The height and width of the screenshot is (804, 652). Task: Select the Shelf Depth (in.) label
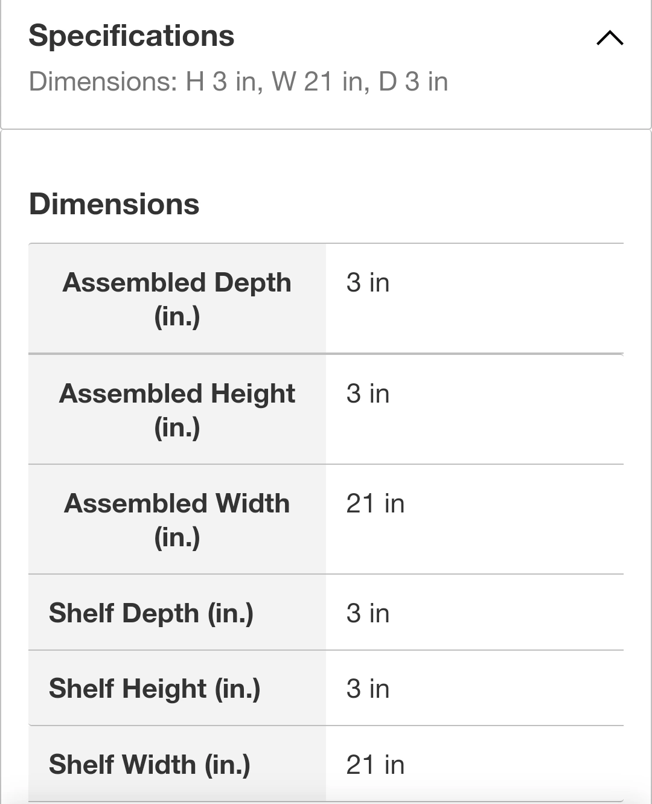151,613
